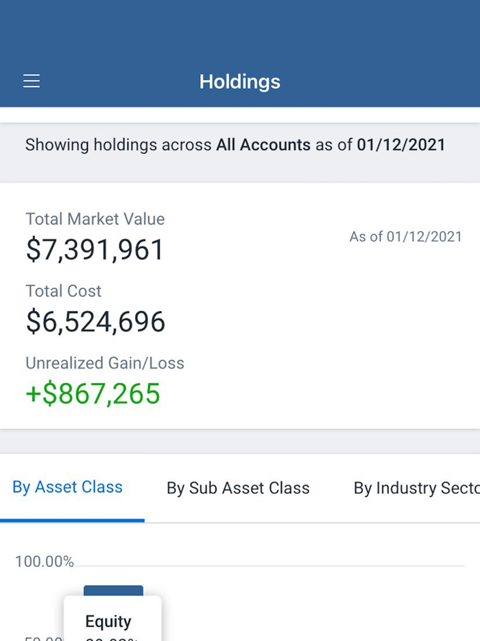Tap the Holdings page title
This screenshot has height=641, width=480.
[239, 82]
